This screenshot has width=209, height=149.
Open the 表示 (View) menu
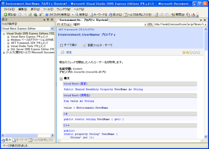point(35,9)
